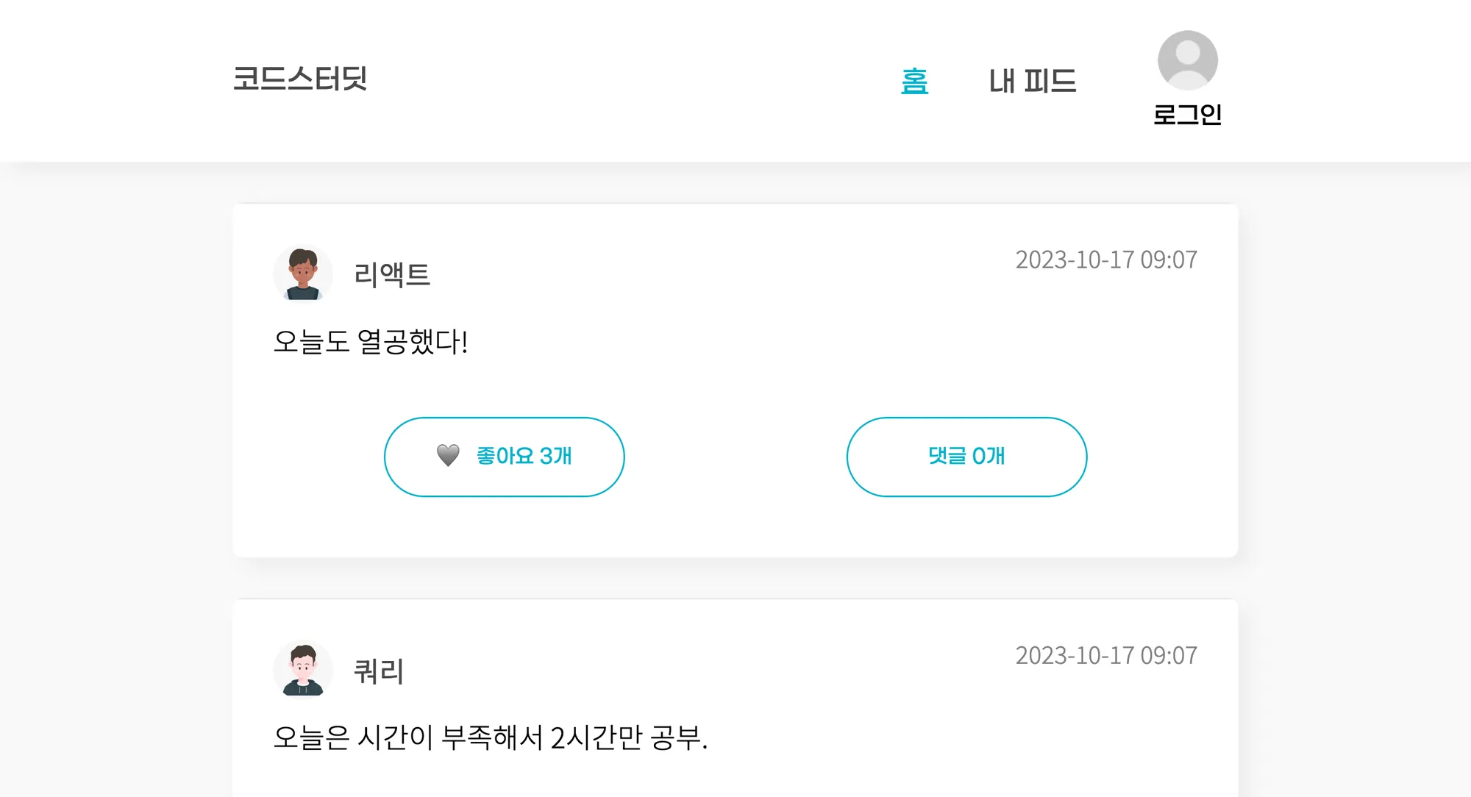Switch to the 홈 tab

pyautogui.click(x=914, y=81)
